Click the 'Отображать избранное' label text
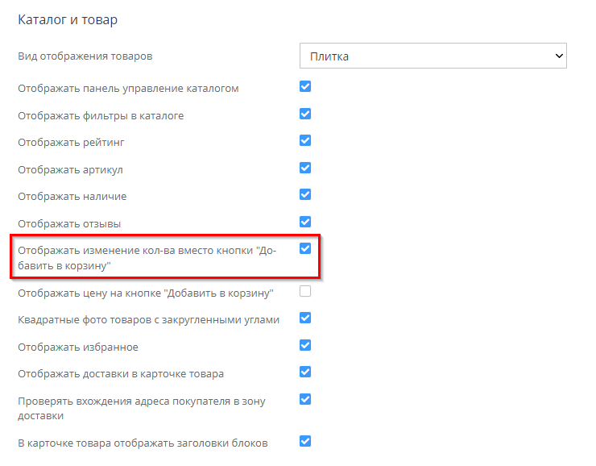The image size is (596, 466). point(78,347)
